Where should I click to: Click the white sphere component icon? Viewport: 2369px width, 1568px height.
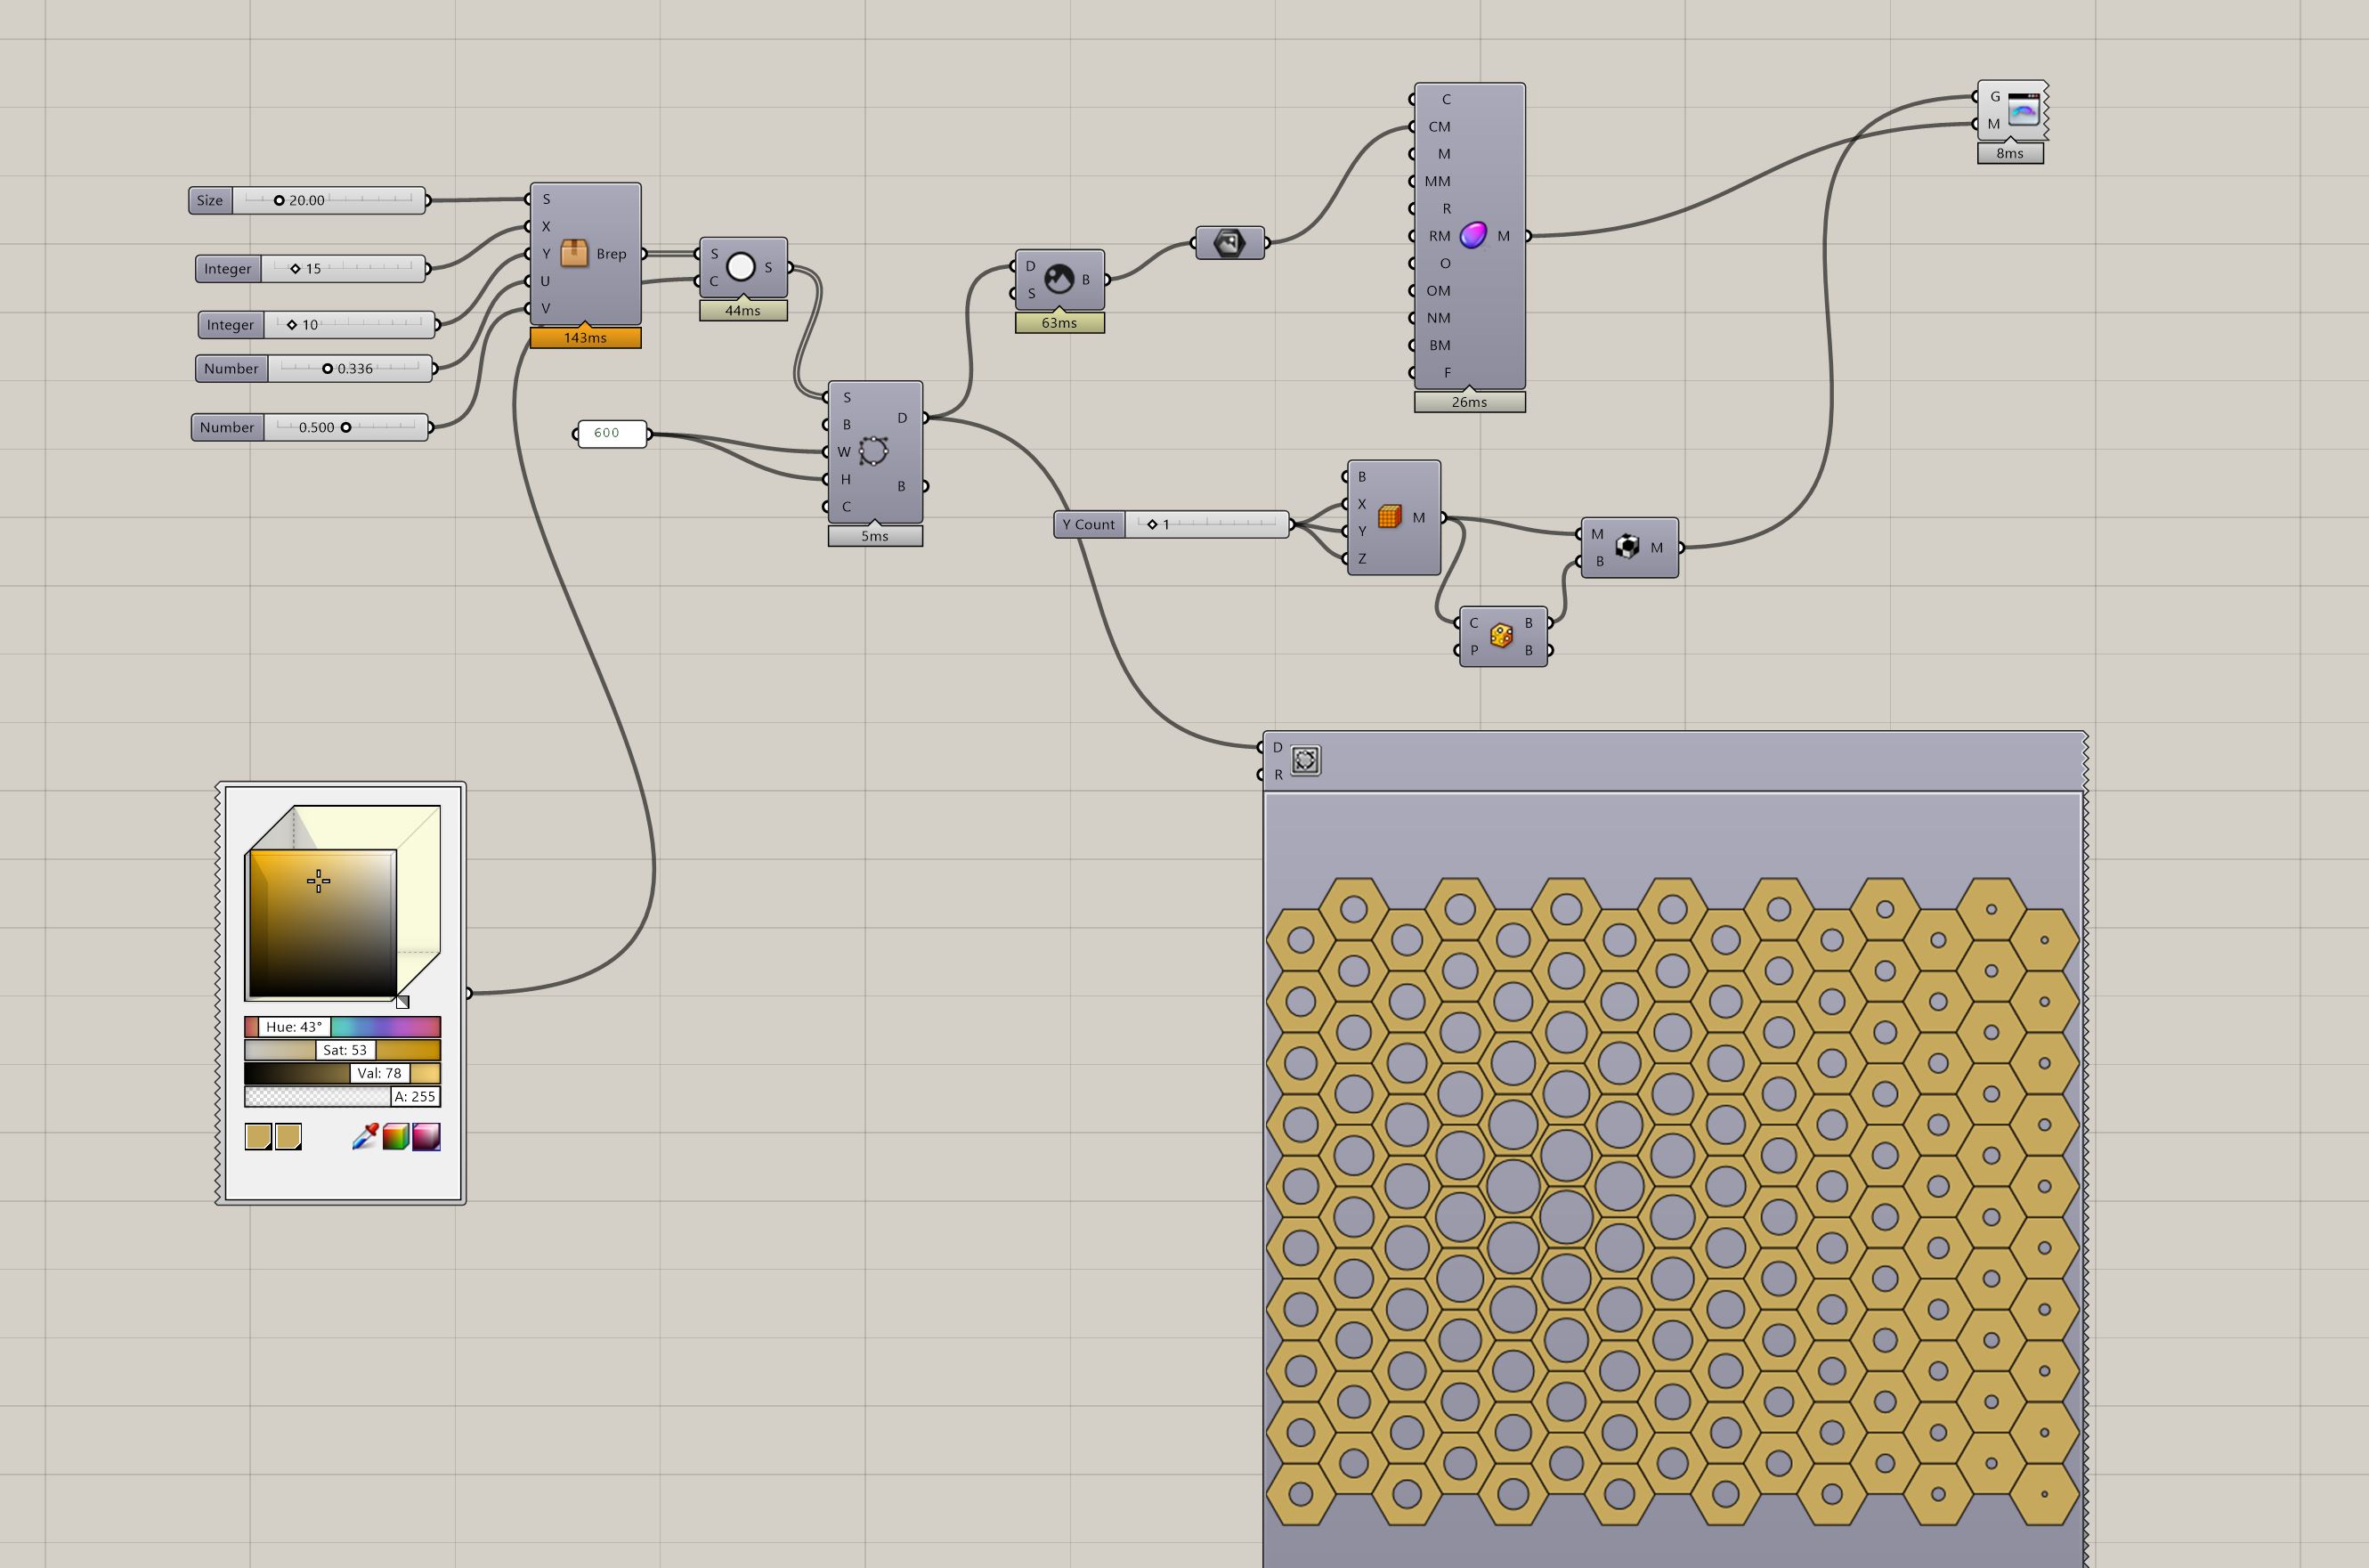[741, 267]
